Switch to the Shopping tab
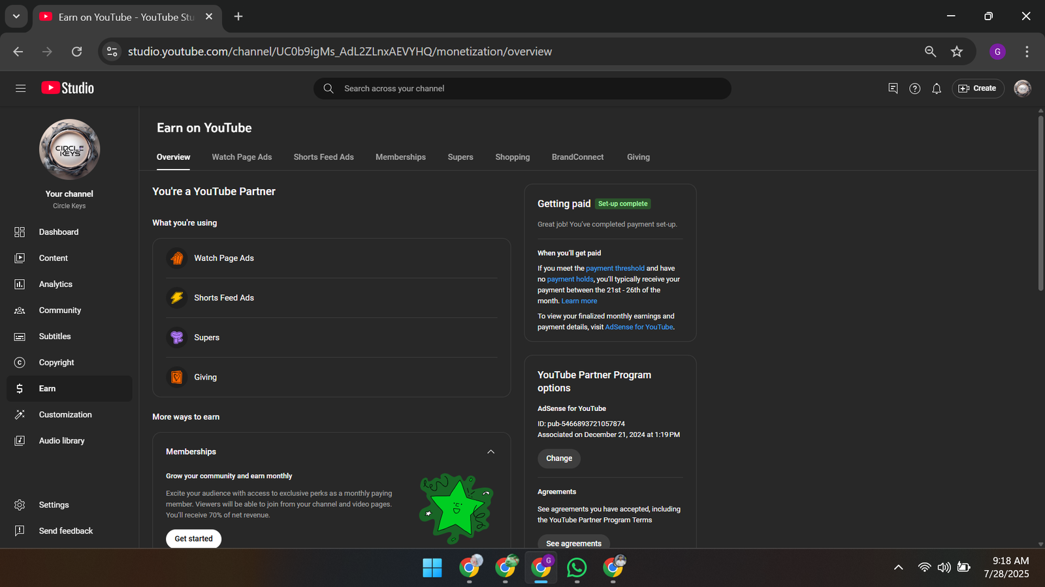1045x587 pixels. pyautogui.click(x=513, y=157)
